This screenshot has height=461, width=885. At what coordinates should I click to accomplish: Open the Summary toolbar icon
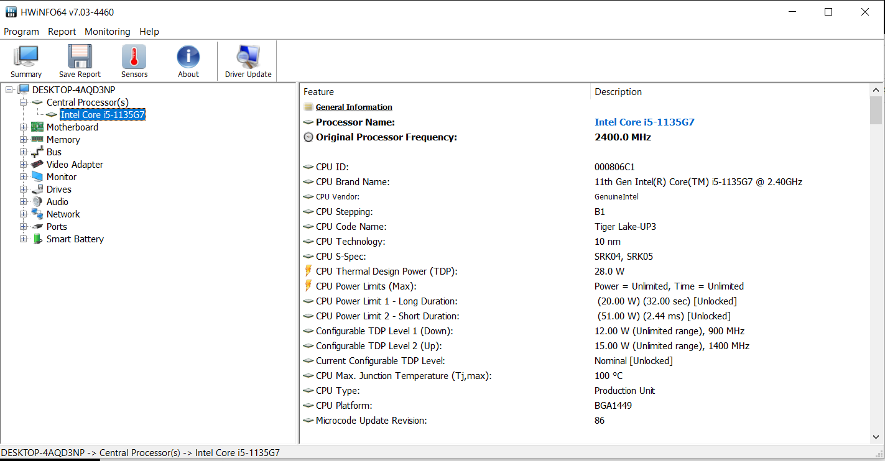(x=26, y=57)
